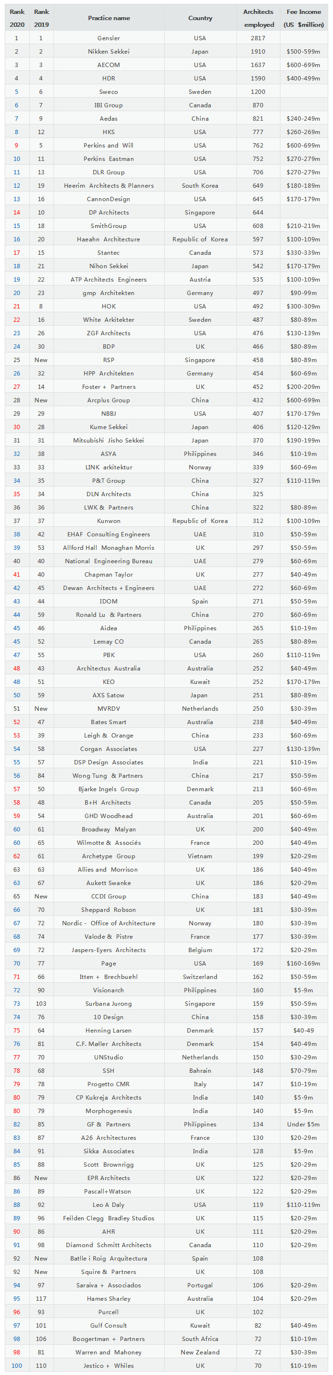Click the UNStudio practice name

pyautogui.click(x=109, y=1057)
